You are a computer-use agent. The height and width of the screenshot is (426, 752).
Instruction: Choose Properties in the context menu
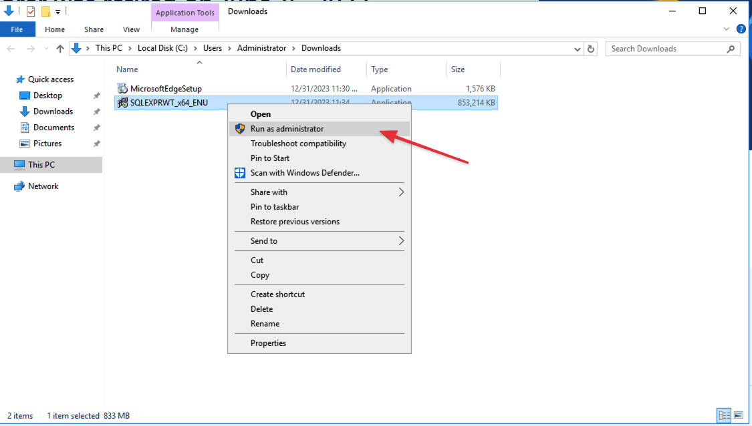[x=268, y=343]
